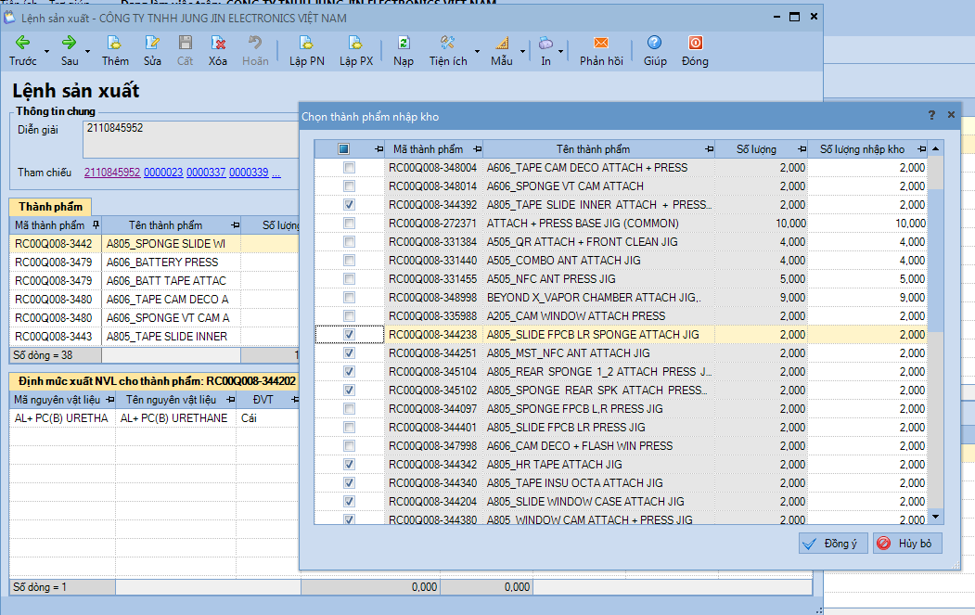Expand the Tiện ích dropdown arrow

(477, 51)
